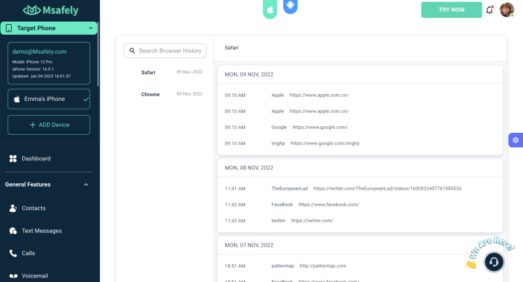Open the settings gear side tab
This screenshot has width=523, height=282.
click(x=516, y=140)
